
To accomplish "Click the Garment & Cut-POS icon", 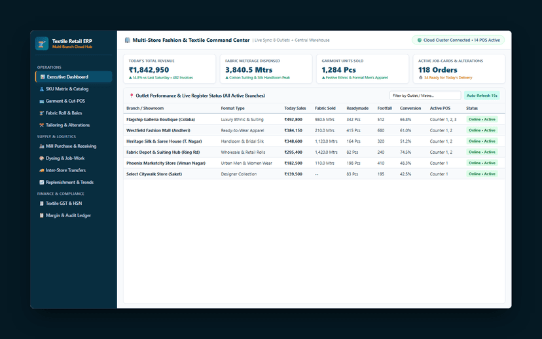I will pos(41,101).
